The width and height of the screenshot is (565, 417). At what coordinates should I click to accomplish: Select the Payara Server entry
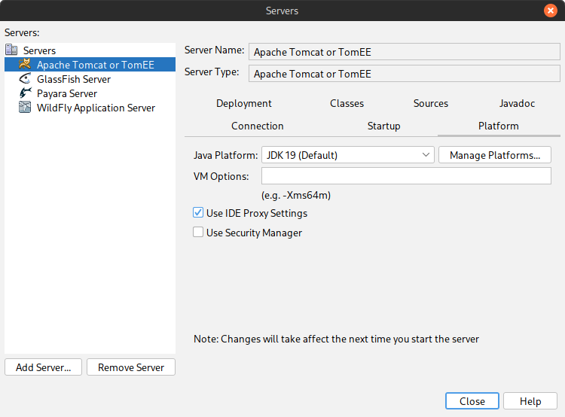coord(67,93)
